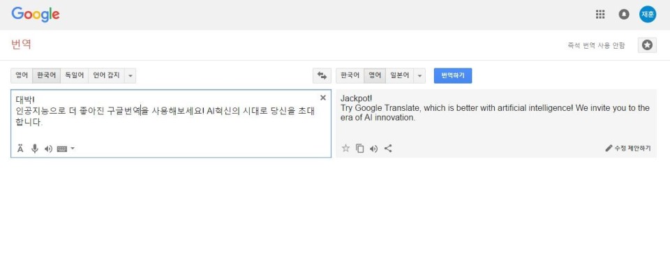Open the Google notifications bell
670x256 pixels.
click(624, 15)
